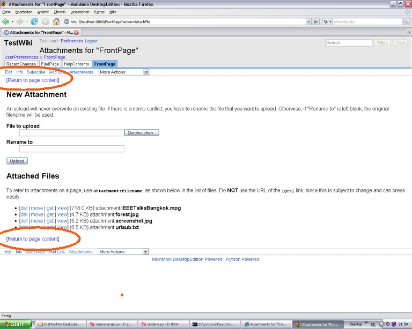412x329 pixels.
Task: Click the wiki Search input box
Action: coord(348,42)
